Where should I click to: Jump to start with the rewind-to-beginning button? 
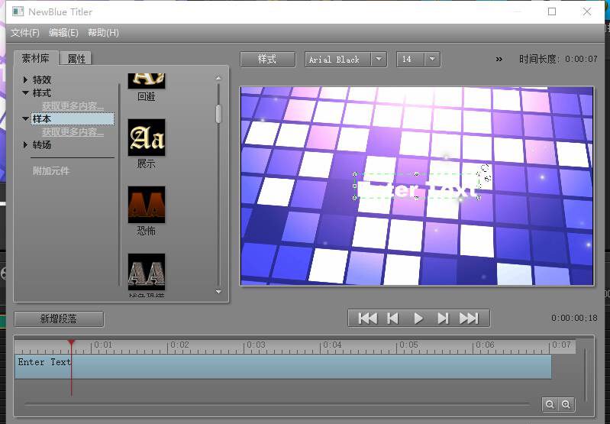click(x=368, y=319)
